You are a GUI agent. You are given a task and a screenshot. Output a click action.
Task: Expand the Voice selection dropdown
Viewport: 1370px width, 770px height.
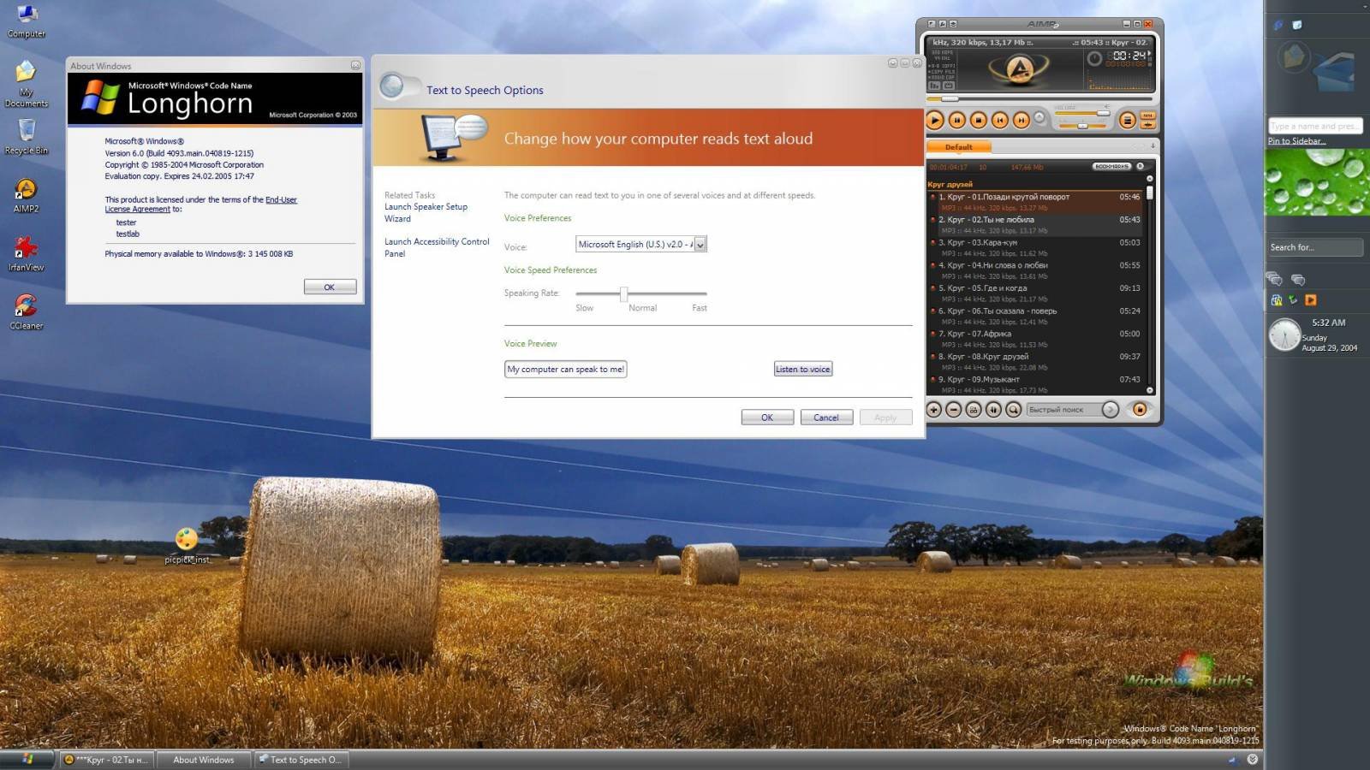(x=700, y=245)
